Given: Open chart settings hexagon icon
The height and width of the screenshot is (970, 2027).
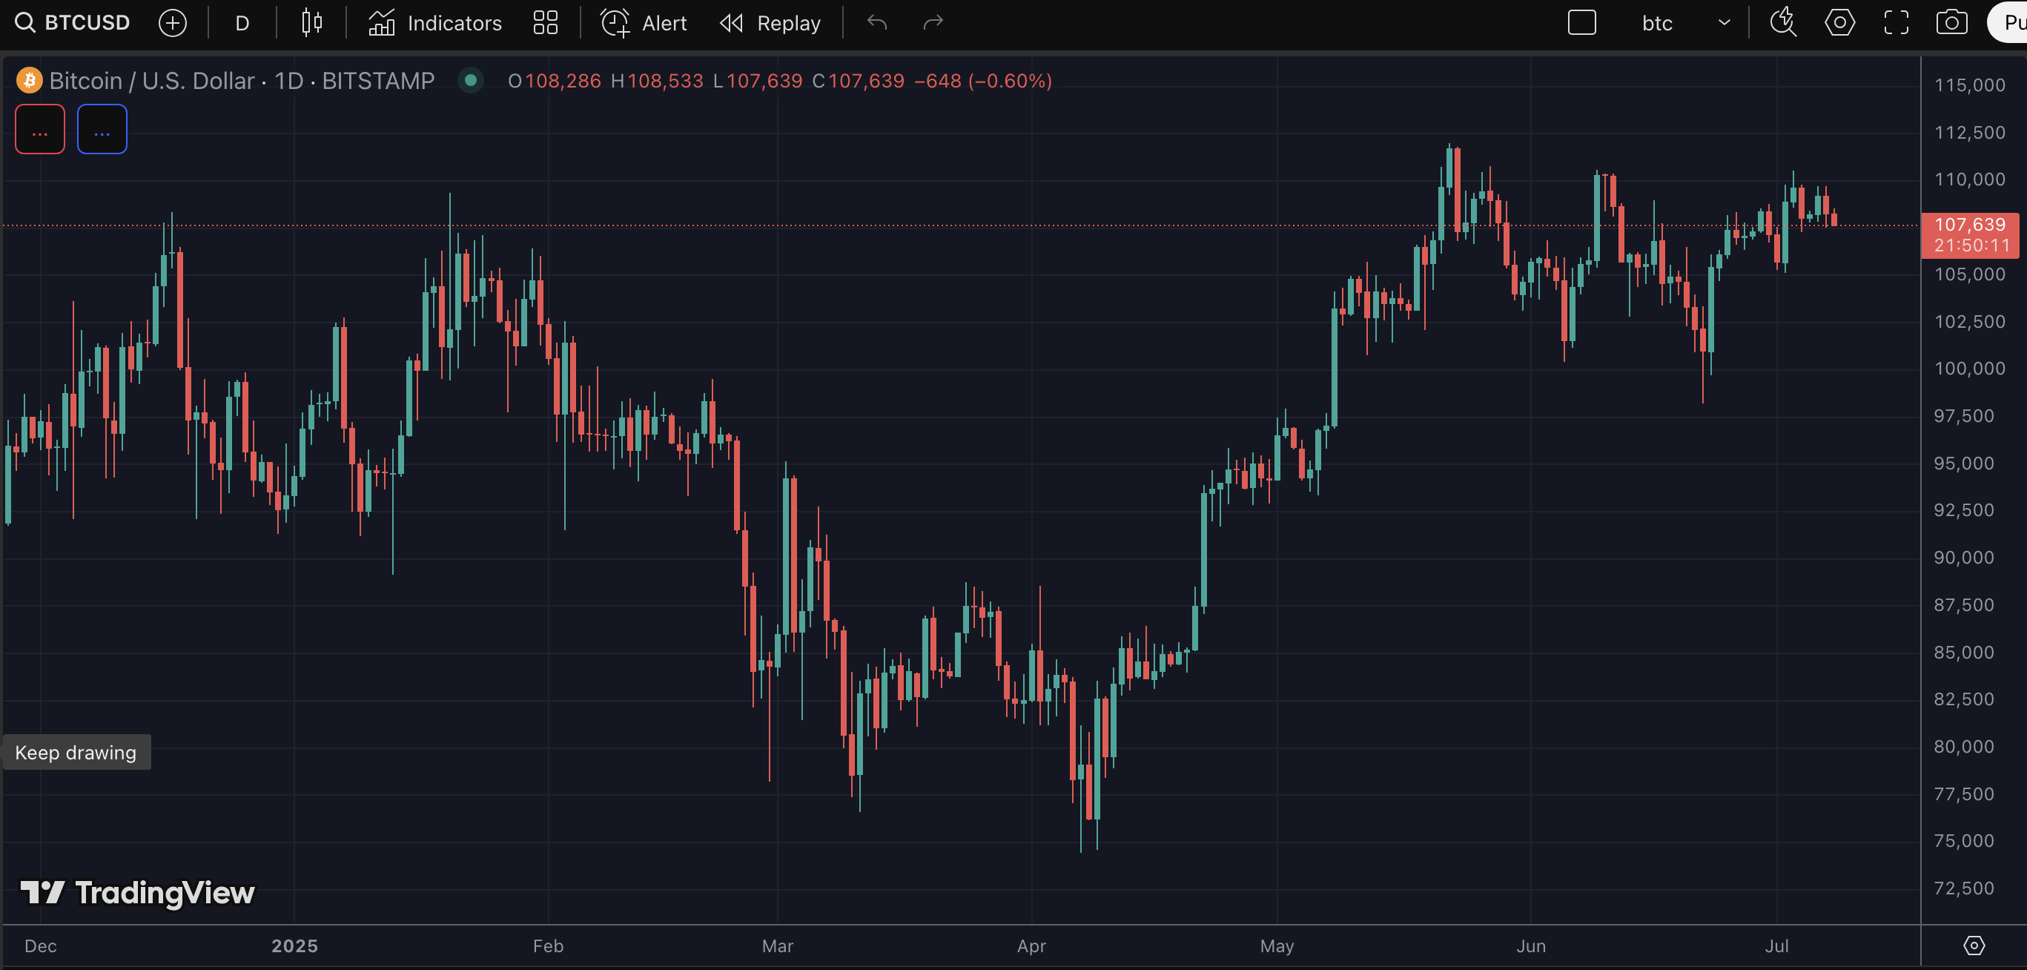Looking at the screenshot, I should tap(1839, 23).
